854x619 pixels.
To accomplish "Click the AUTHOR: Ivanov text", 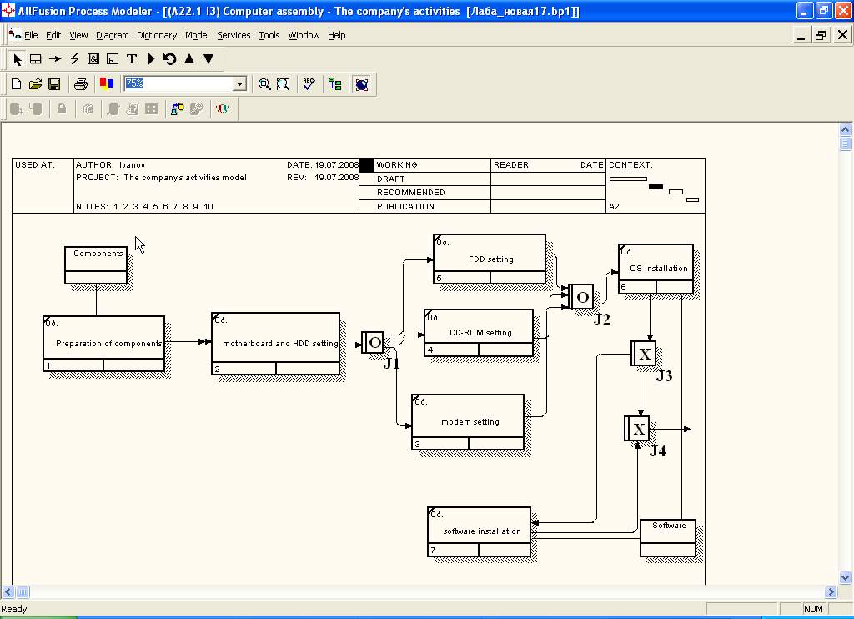I will (111, 164).
